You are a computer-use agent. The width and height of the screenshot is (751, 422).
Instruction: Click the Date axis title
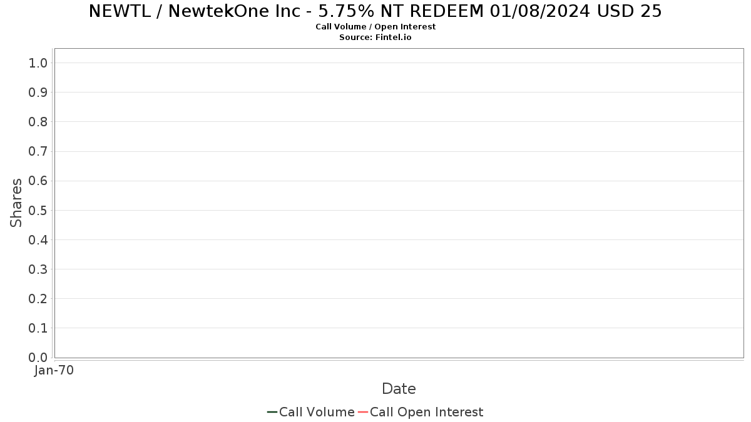pyautogui.click(x=399, y=389)
